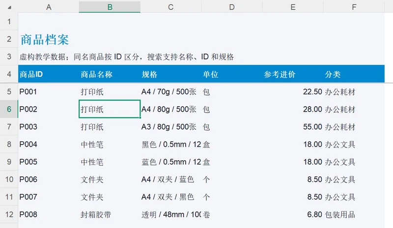The image size is (393, 228).
Task: Select the A4 / 80g / 500张 cell
Action: 170,109
